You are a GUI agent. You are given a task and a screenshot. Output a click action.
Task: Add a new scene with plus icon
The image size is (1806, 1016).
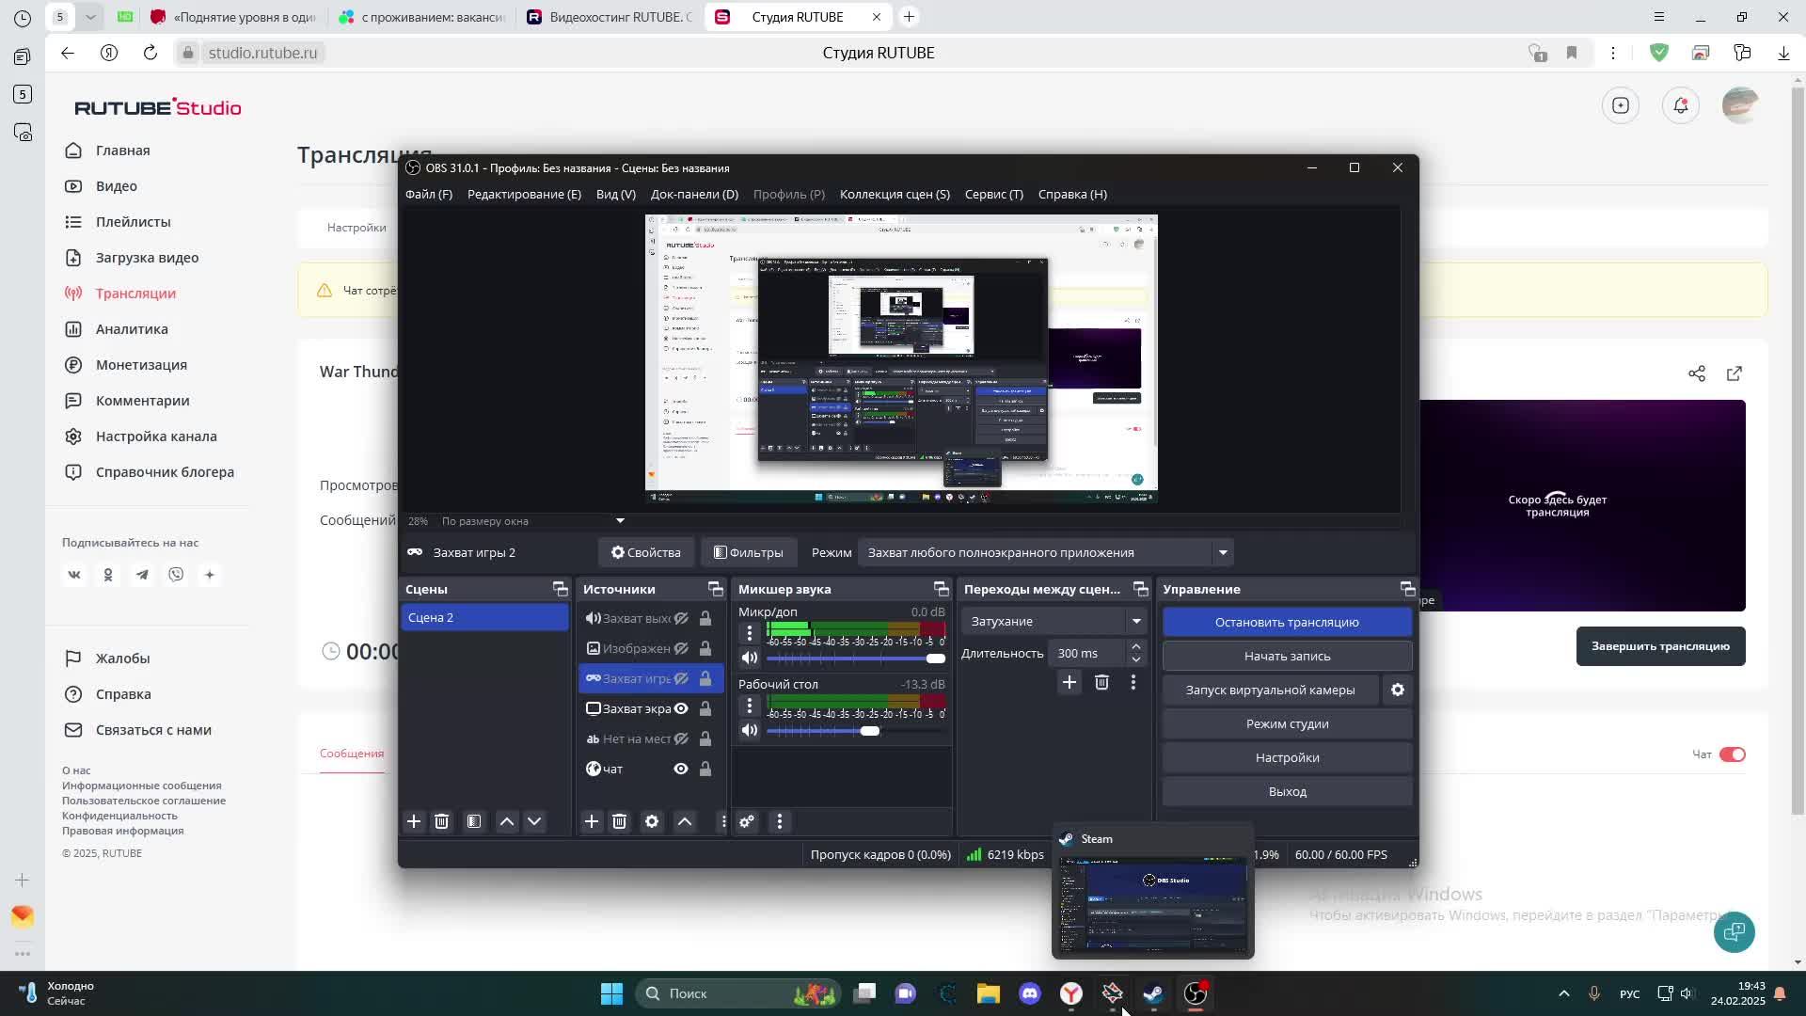pyautogui.click(x=414, y=821)
